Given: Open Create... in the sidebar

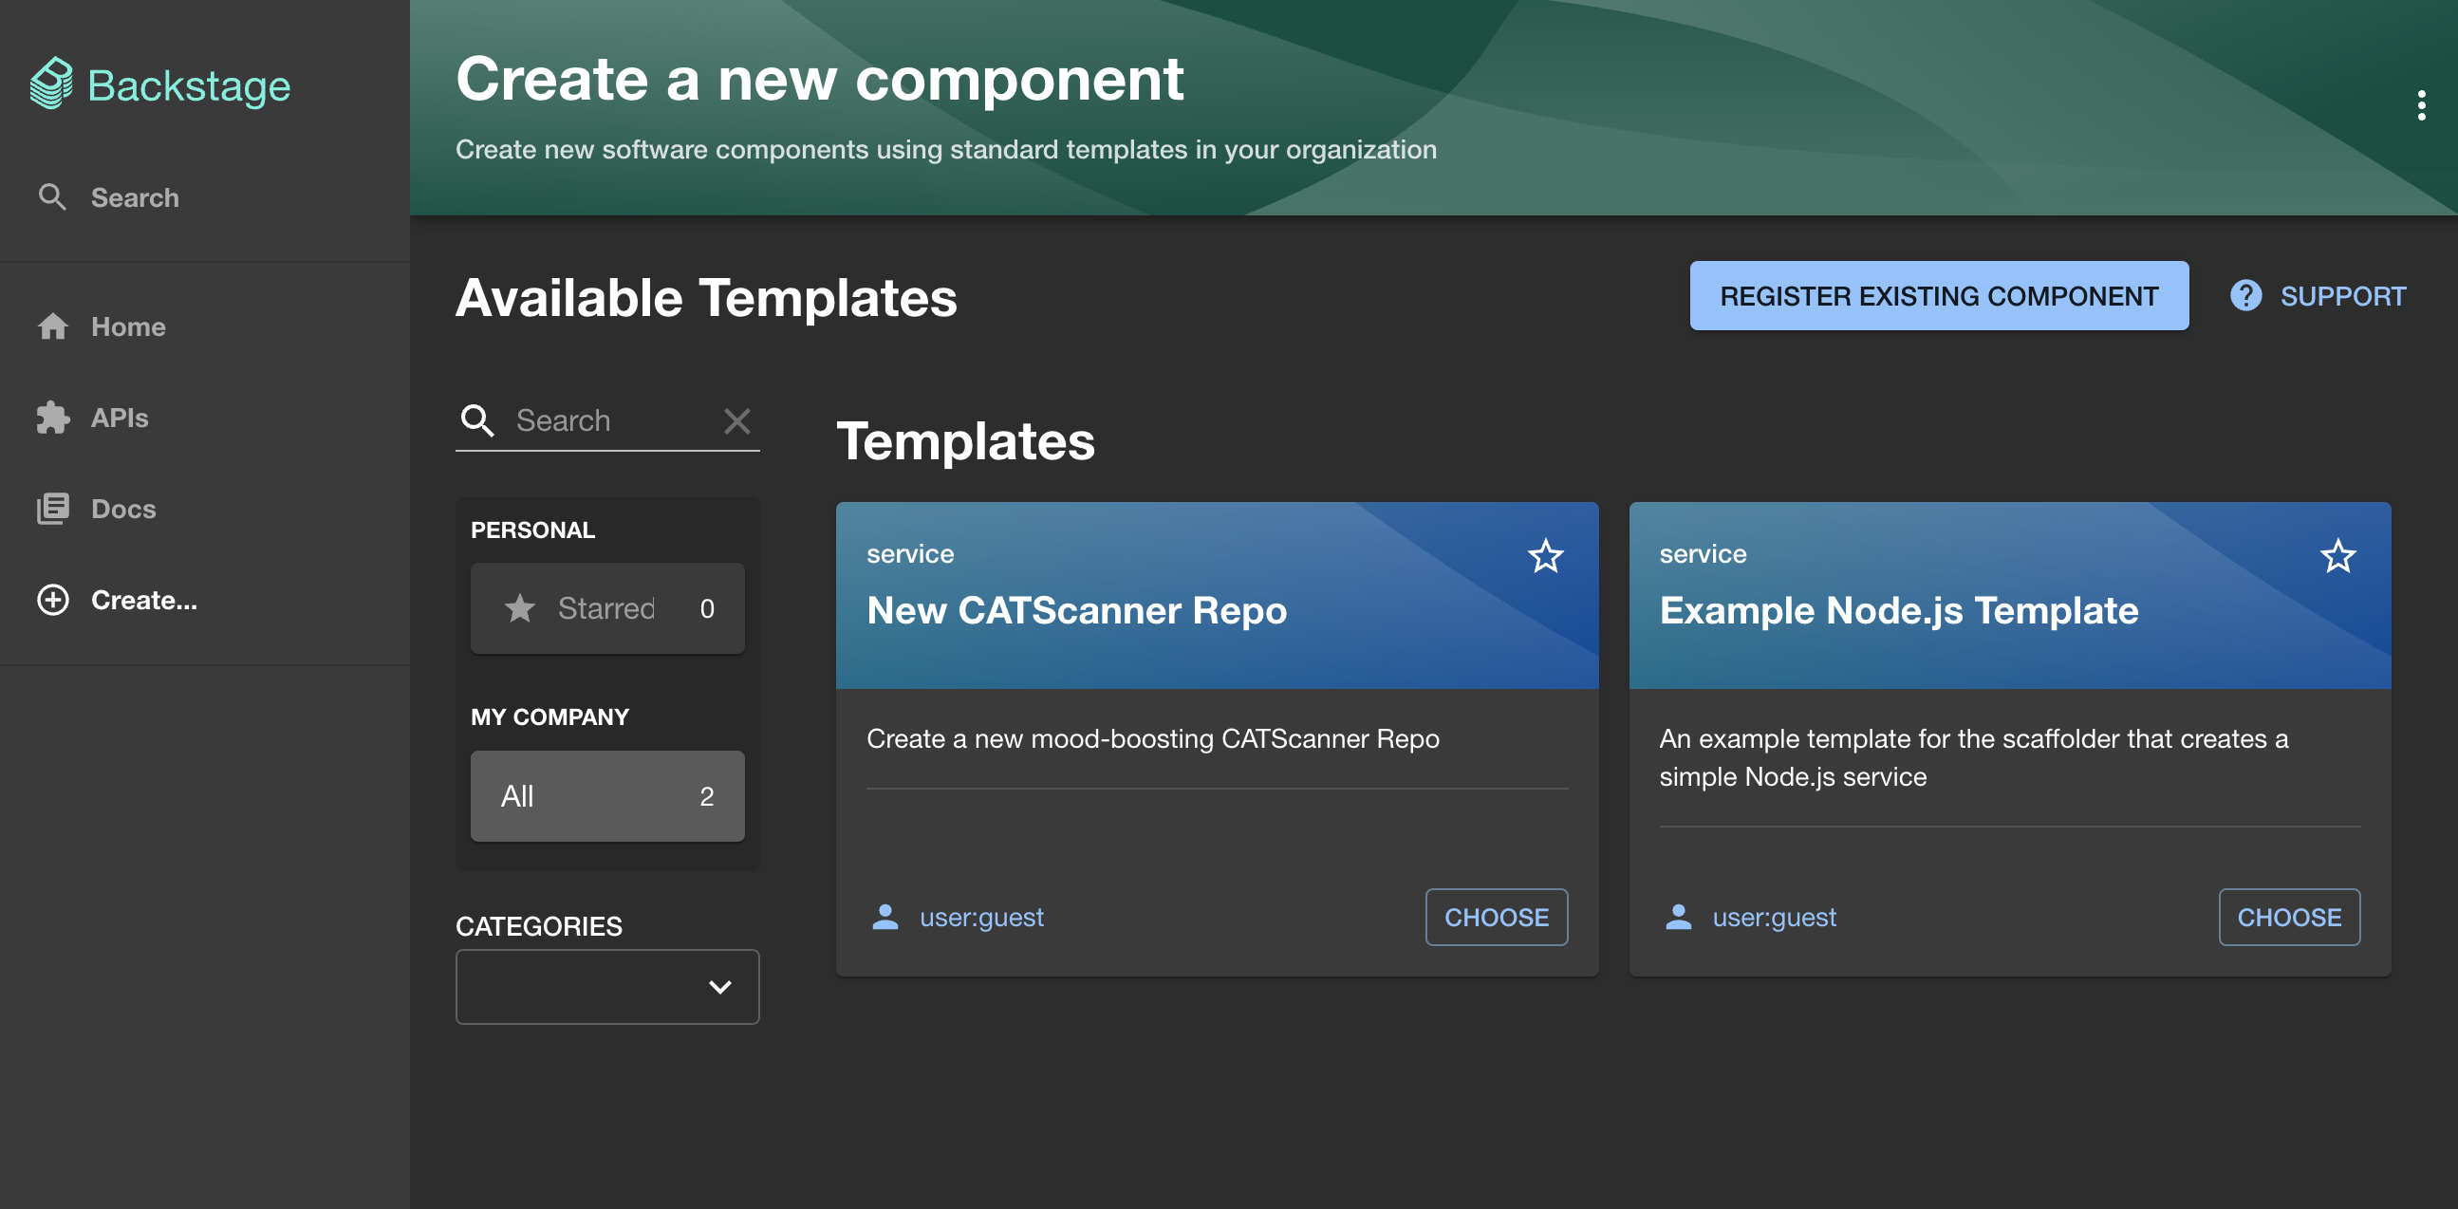Looking at the screenshot, I should point(205,599).
